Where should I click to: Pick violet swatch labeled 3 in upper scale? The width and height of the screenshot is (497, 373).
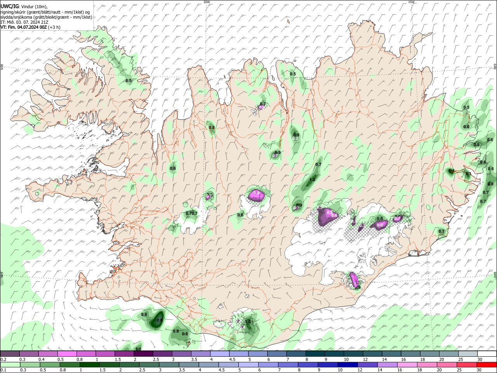point(182,354)
